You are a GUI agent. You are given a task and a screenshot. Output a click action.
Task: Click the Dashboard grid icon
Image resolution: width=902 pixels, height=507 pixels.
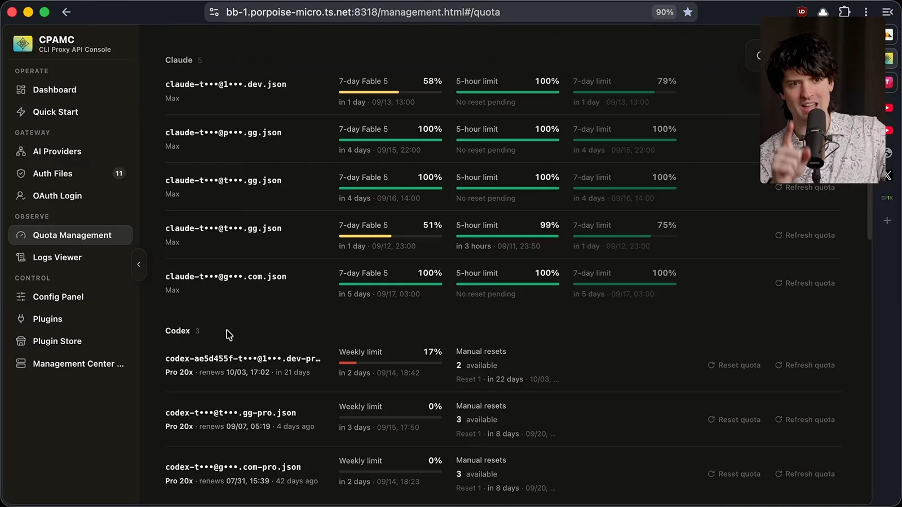[21, 90]
